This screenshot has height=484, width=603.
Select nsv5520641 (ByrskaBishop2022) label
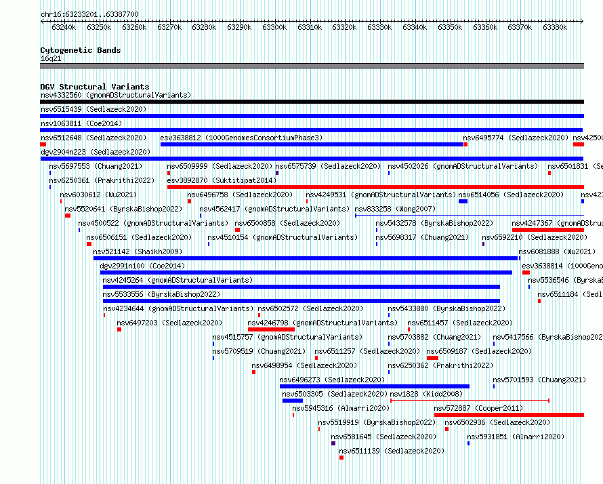(x=123, y=209)
